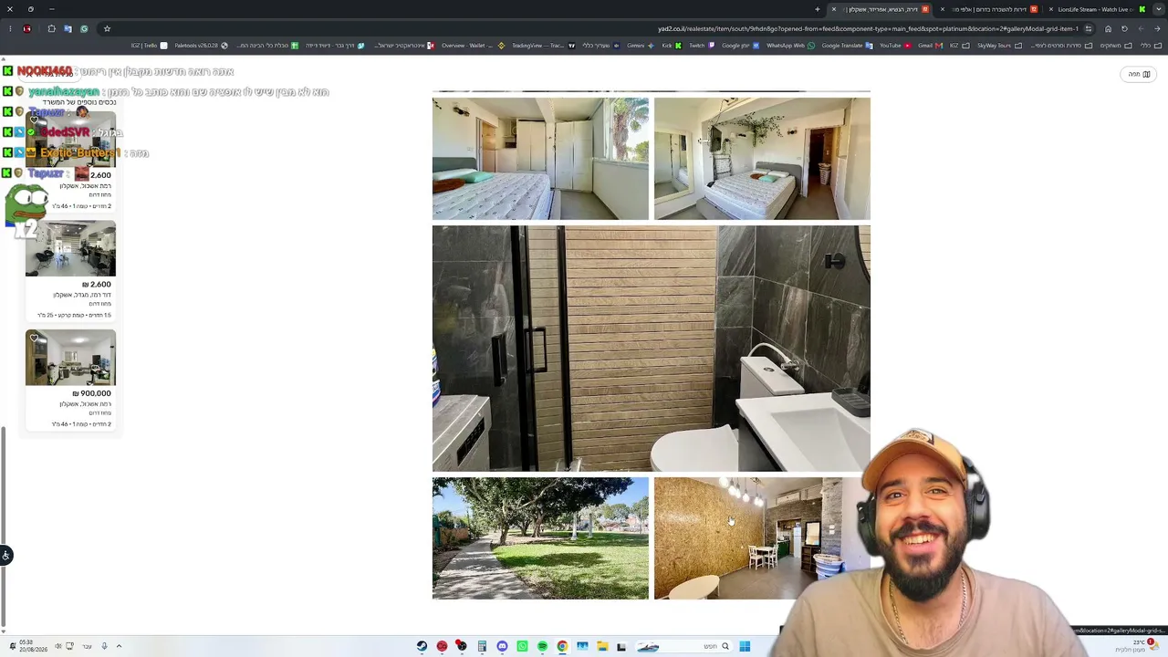Open the Twitch bookmark
The image size is (1168, 657).
tap(700, 46)
